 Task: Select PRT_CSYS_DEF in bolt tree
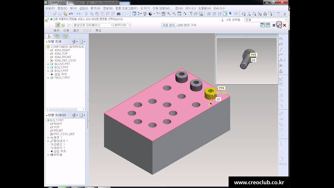pyautogui.click(x=64, y=134)
